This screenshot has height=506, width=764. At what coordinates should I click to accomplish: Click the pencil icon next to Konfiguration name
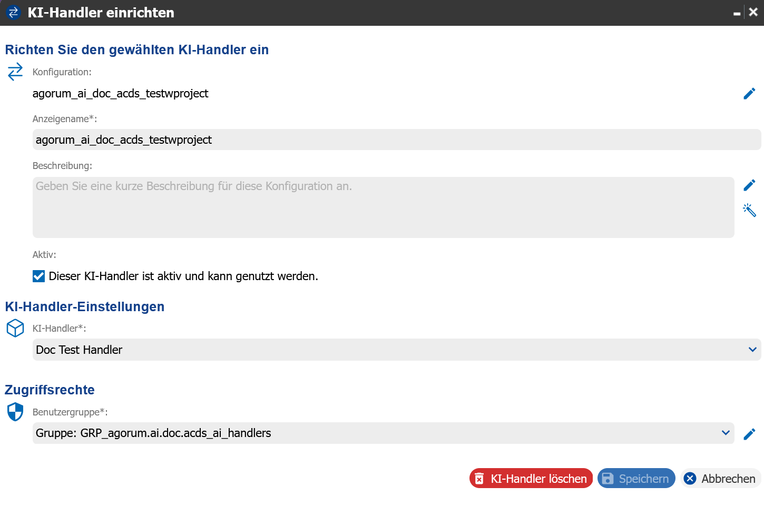pos(749,94)
